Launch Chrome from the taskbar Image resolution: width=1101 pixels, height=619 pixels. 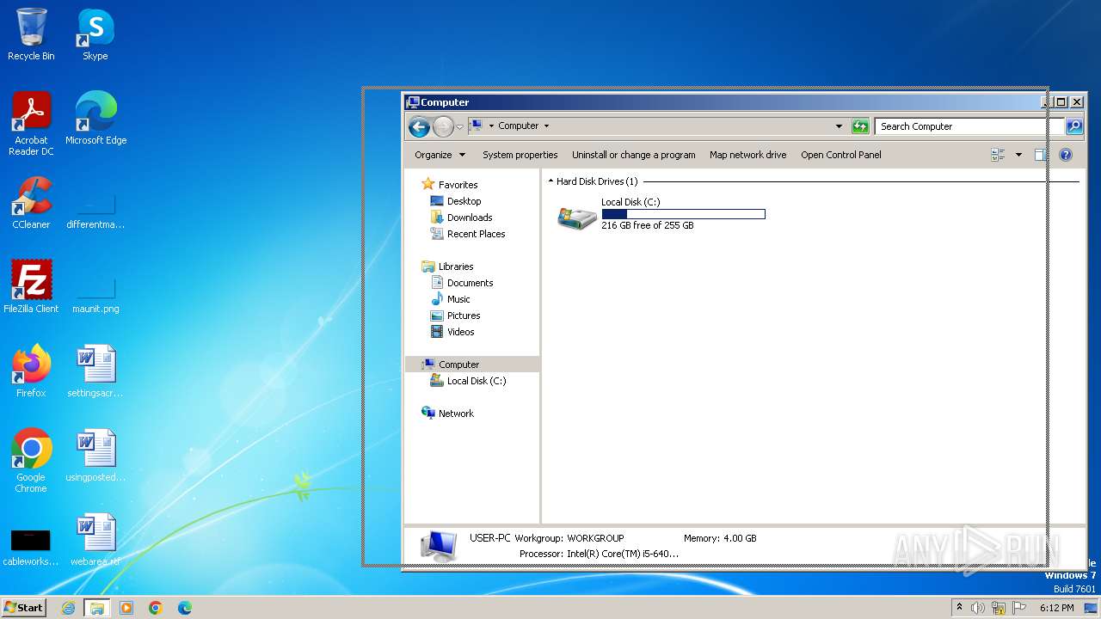[156, 608]
